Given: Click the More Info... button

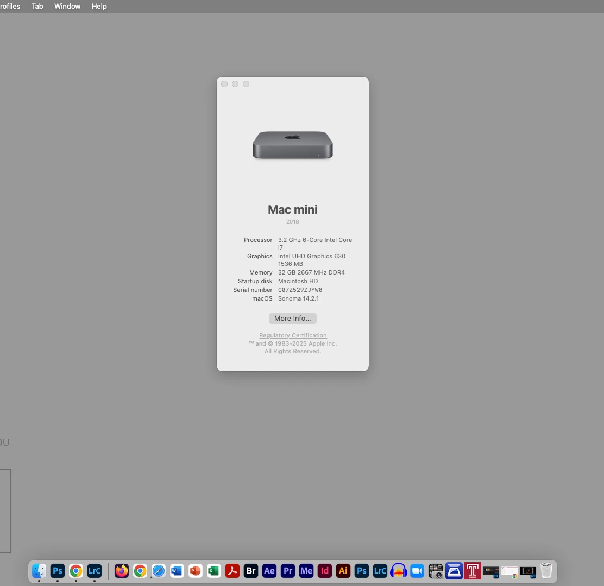Looking at the screenshot, I should click(293, 318).
